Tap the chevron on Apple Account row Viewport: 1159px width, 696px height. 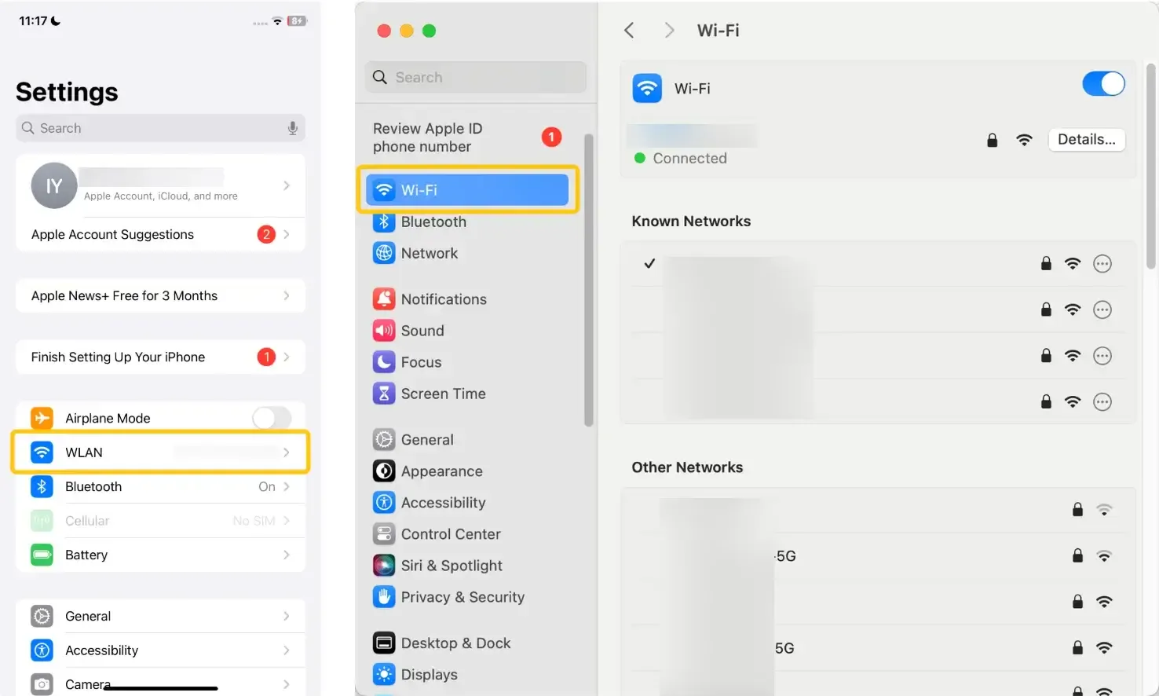pyautogui.click(x=287, y=185)
